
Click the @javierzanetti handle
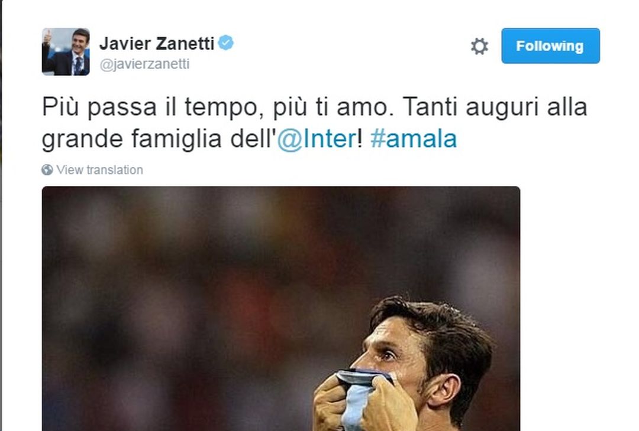(x=144, y=64)
